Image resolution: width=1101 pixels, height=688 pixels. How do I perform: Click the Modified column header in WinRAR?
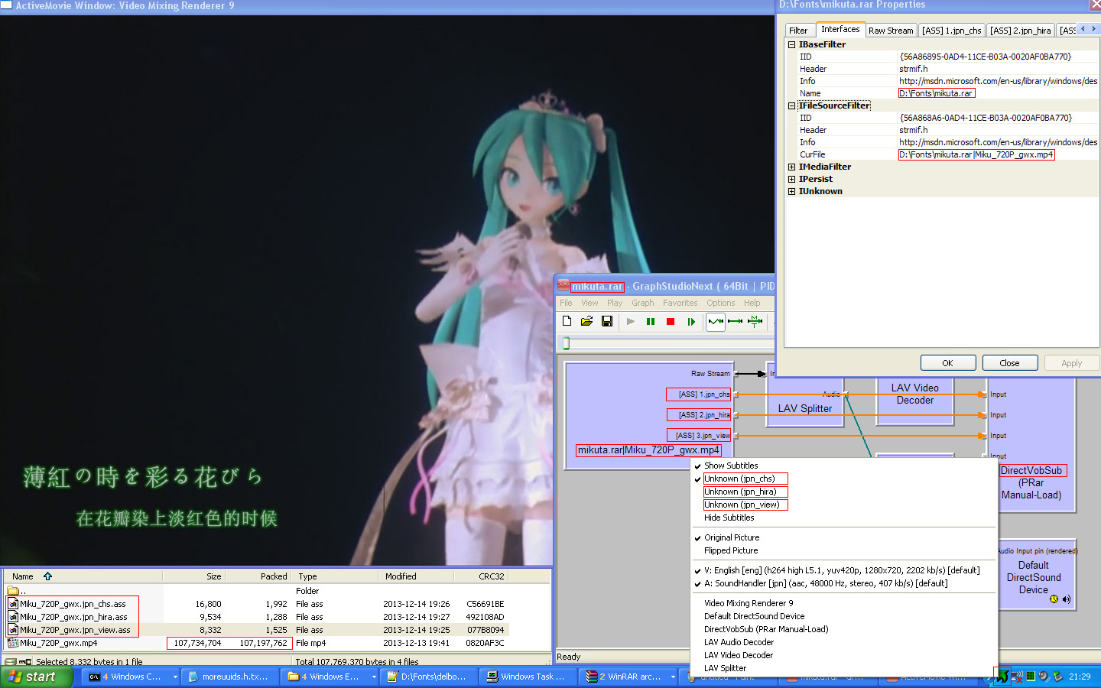[x=416, y=576]
